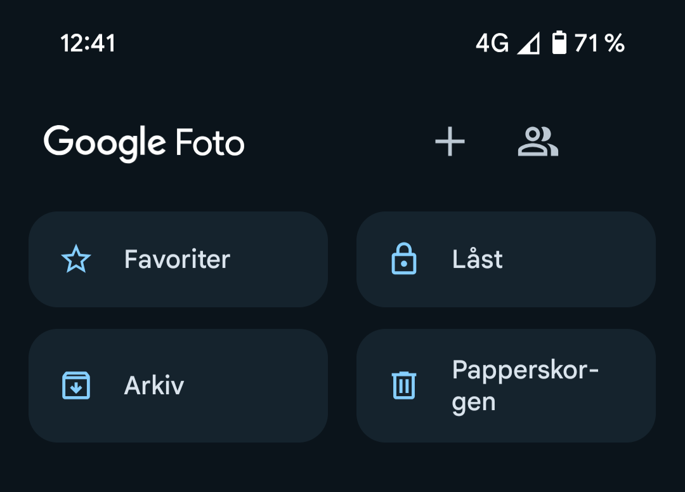Open the sharing people icon
The image size is (685, 492).
coord(538,142)
